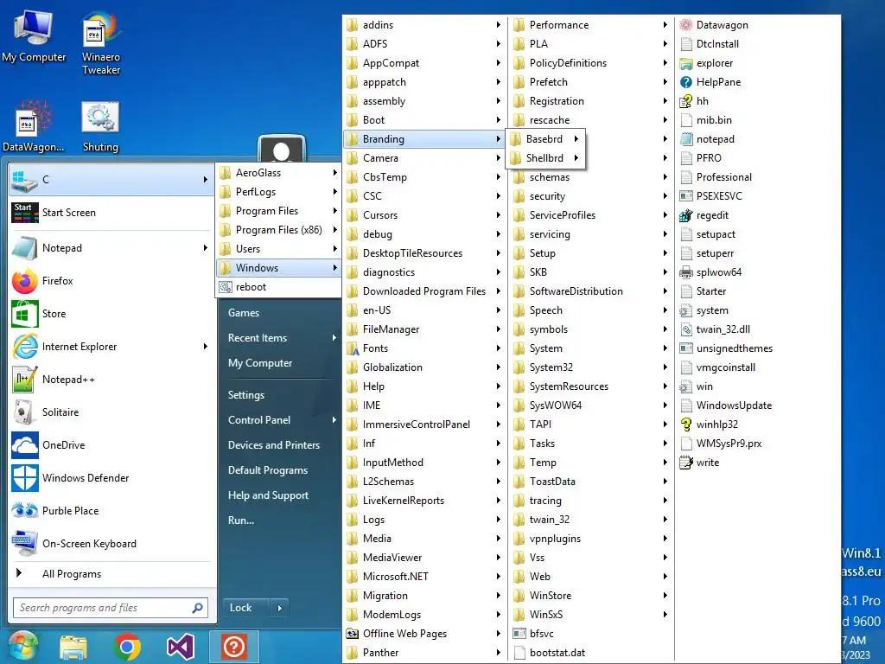Expand the C drive submenu arrow
Screen dimensions: 885x664
tap(205, 180)
